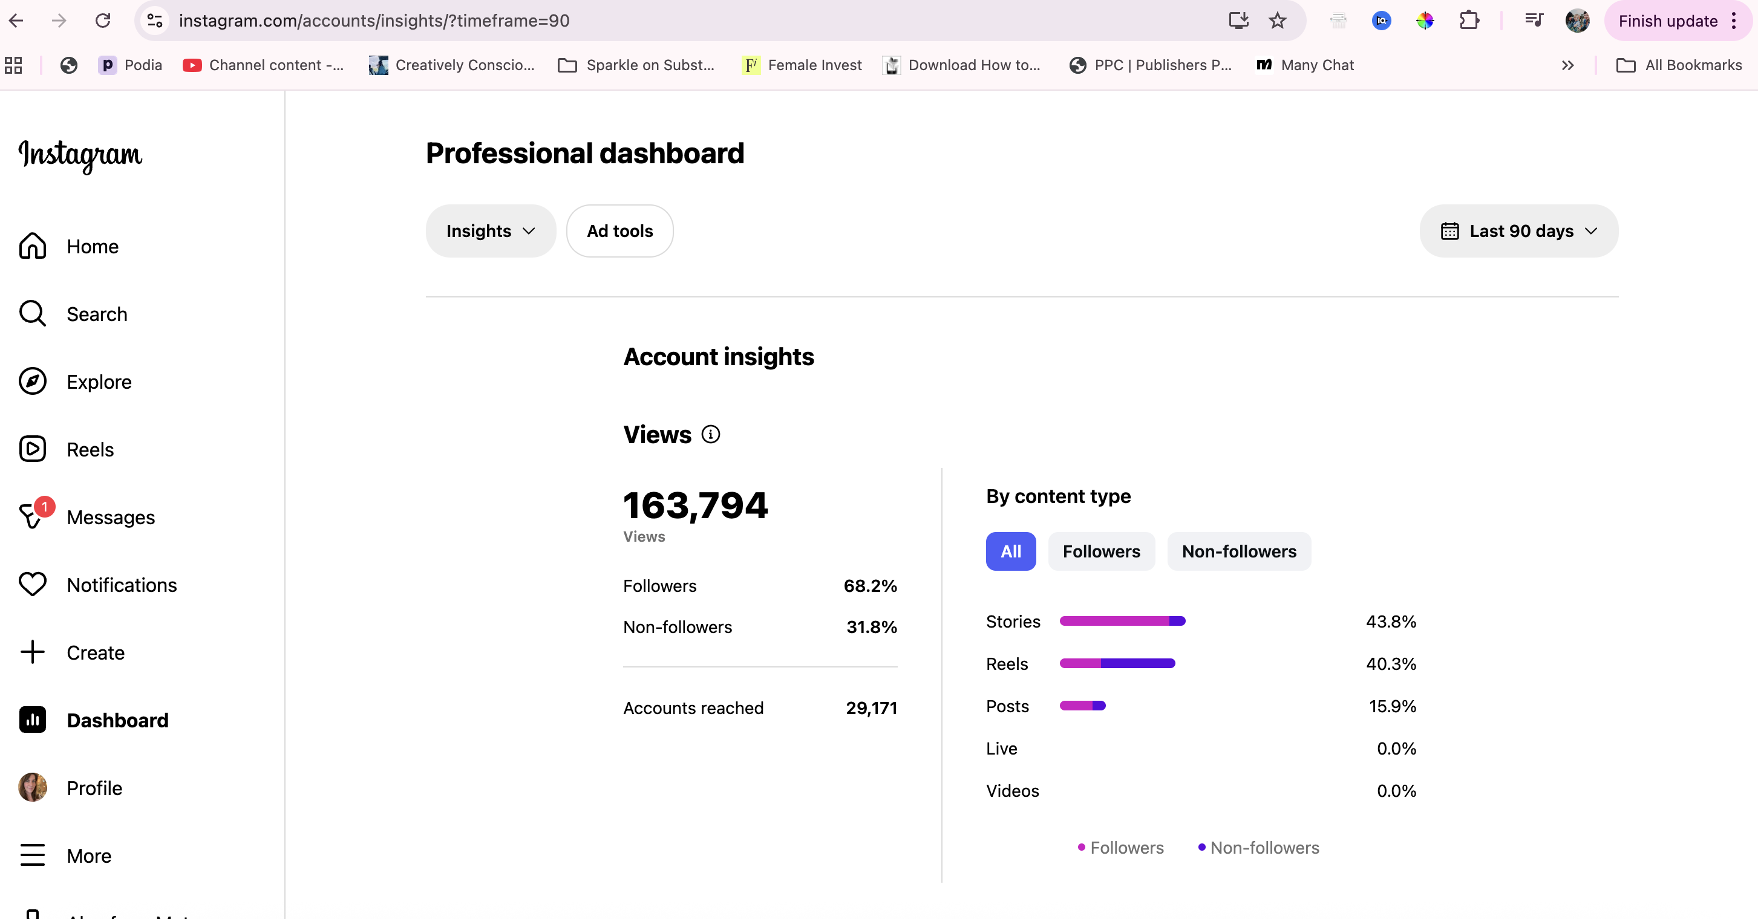Viewport: 1758px width, 919px height.
Task: Click the Stories percentage bar
Action: (x=1122, y=621)
